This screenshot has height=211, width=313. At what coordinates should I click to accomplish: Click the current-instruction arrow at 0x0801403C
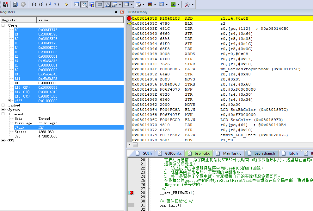point(129,23)
